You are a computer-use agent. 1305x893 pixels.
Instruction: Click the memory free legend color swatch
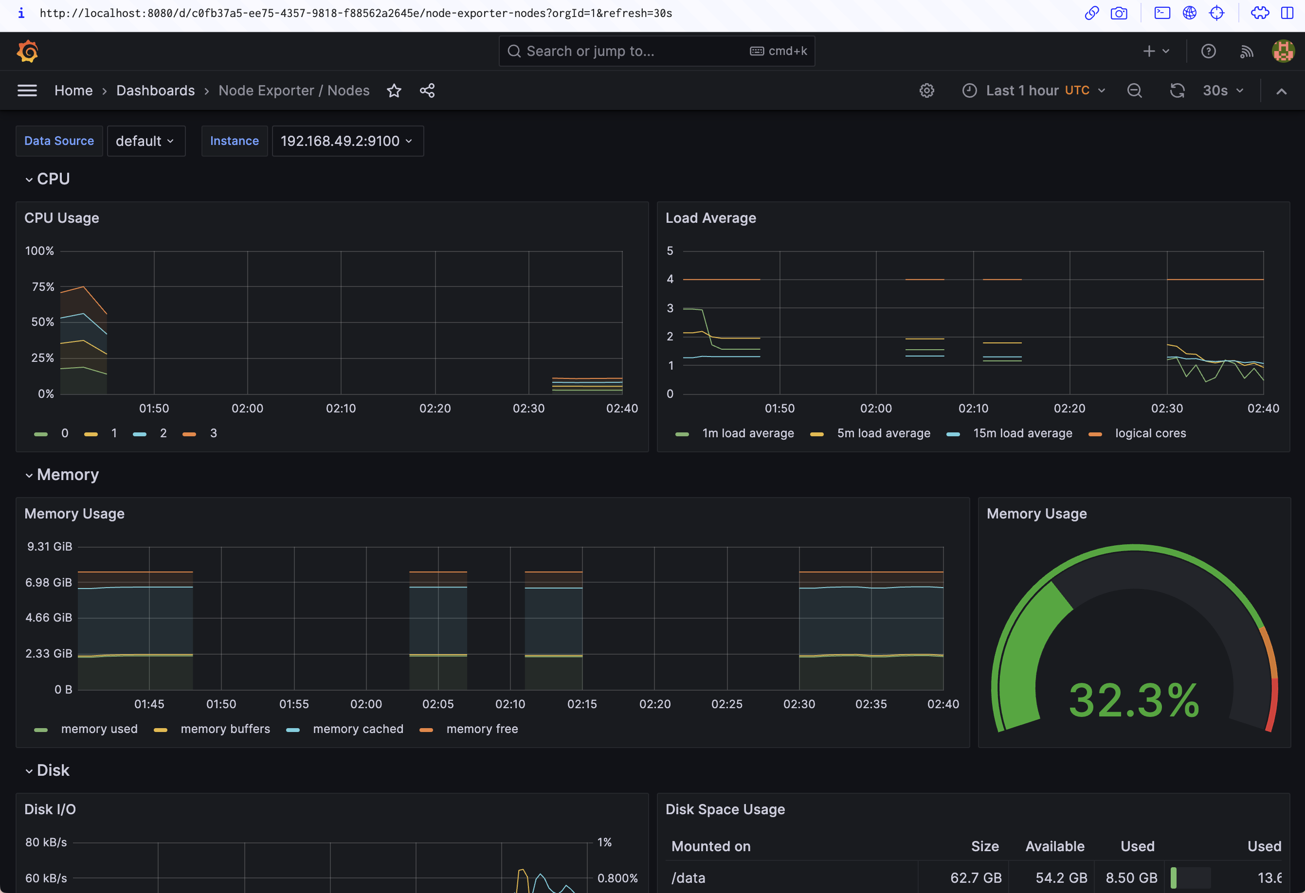pyautogui.click(x=426, y=730)
